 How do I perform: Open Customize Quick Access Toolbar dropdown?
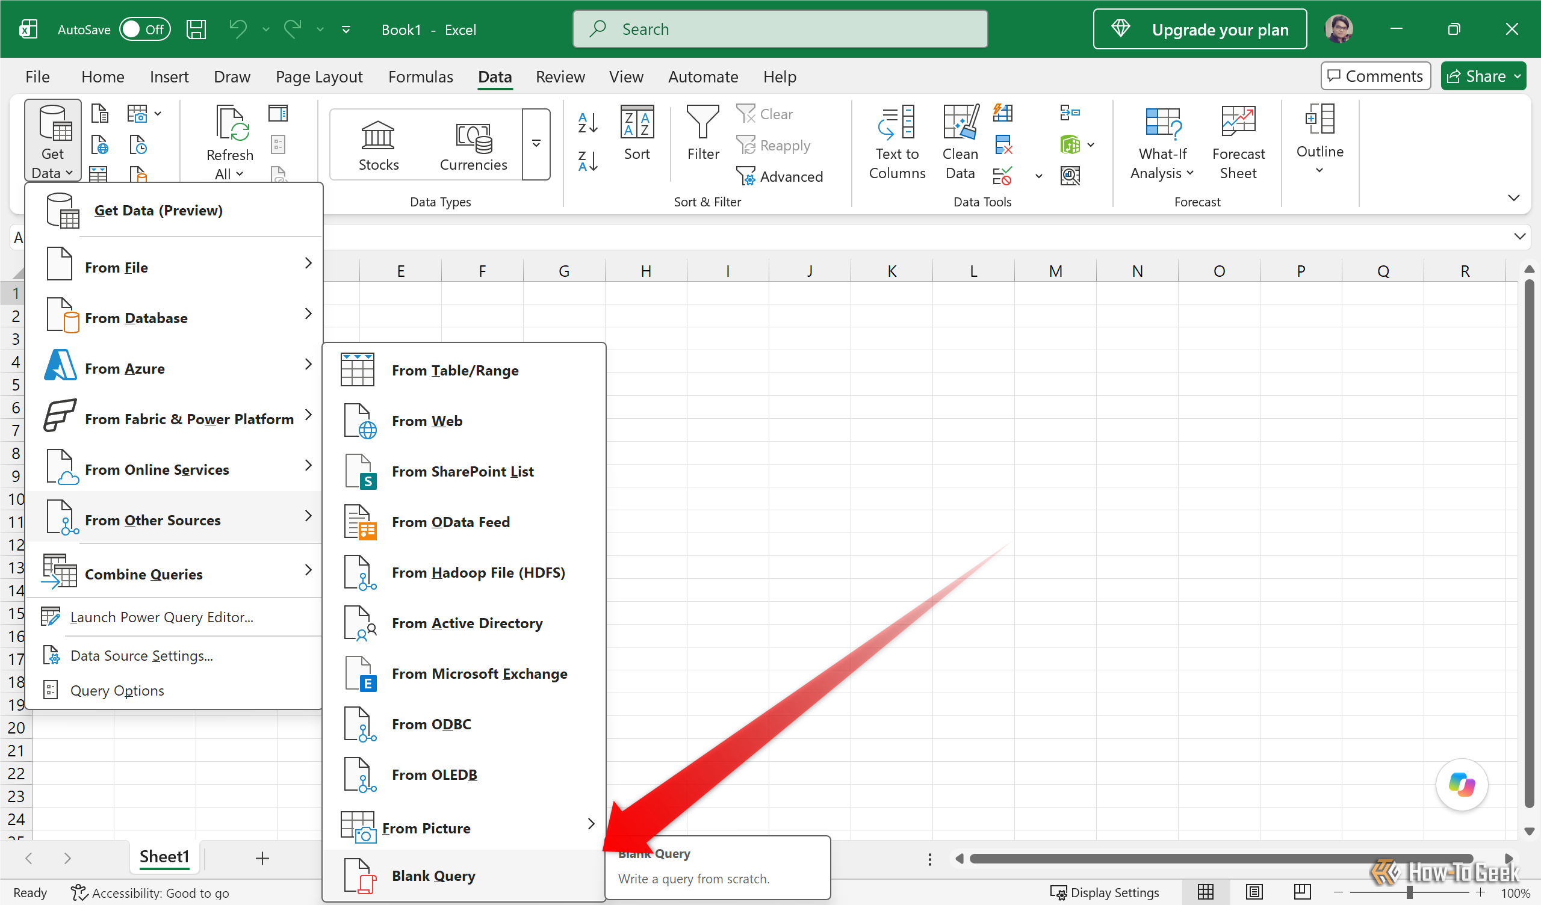click(x=346, y=29)
